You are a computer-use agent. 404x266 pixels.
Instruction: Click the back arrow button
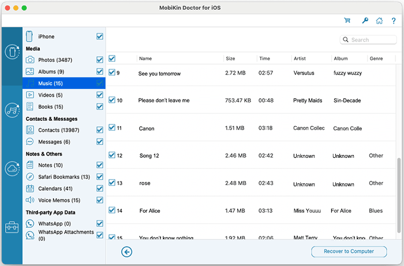coord(127,252)
